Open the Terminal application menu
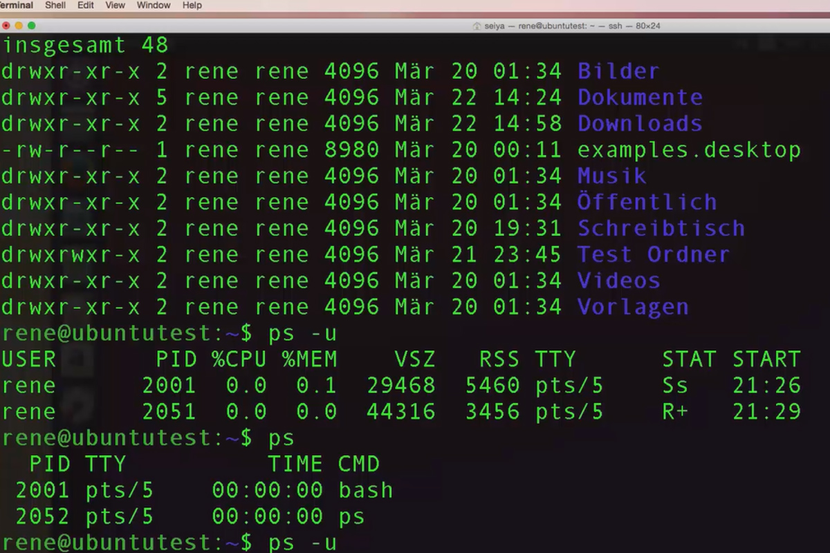The height and width of the screenshot is (553, 830). [14, 5]
